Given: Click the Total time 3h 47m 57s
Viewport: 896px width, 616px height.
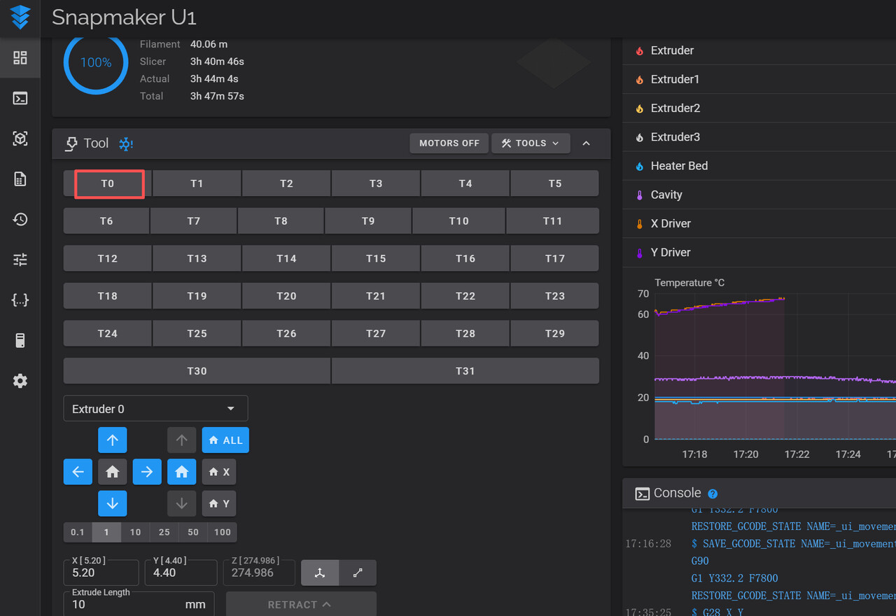Looking at the screenshot, I should pyautogui.click(x=217, y=96).
